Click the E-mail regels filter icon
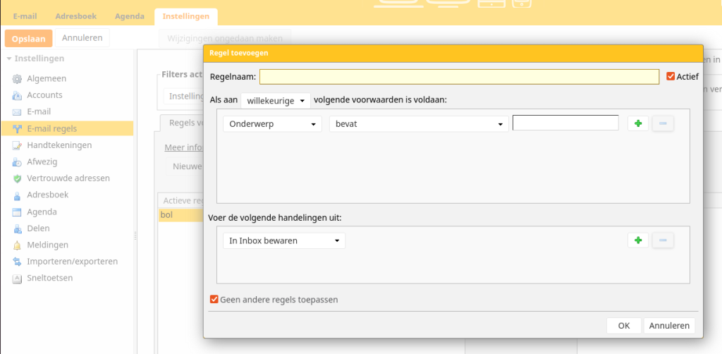722x354 pixels. tap(17, 129)
